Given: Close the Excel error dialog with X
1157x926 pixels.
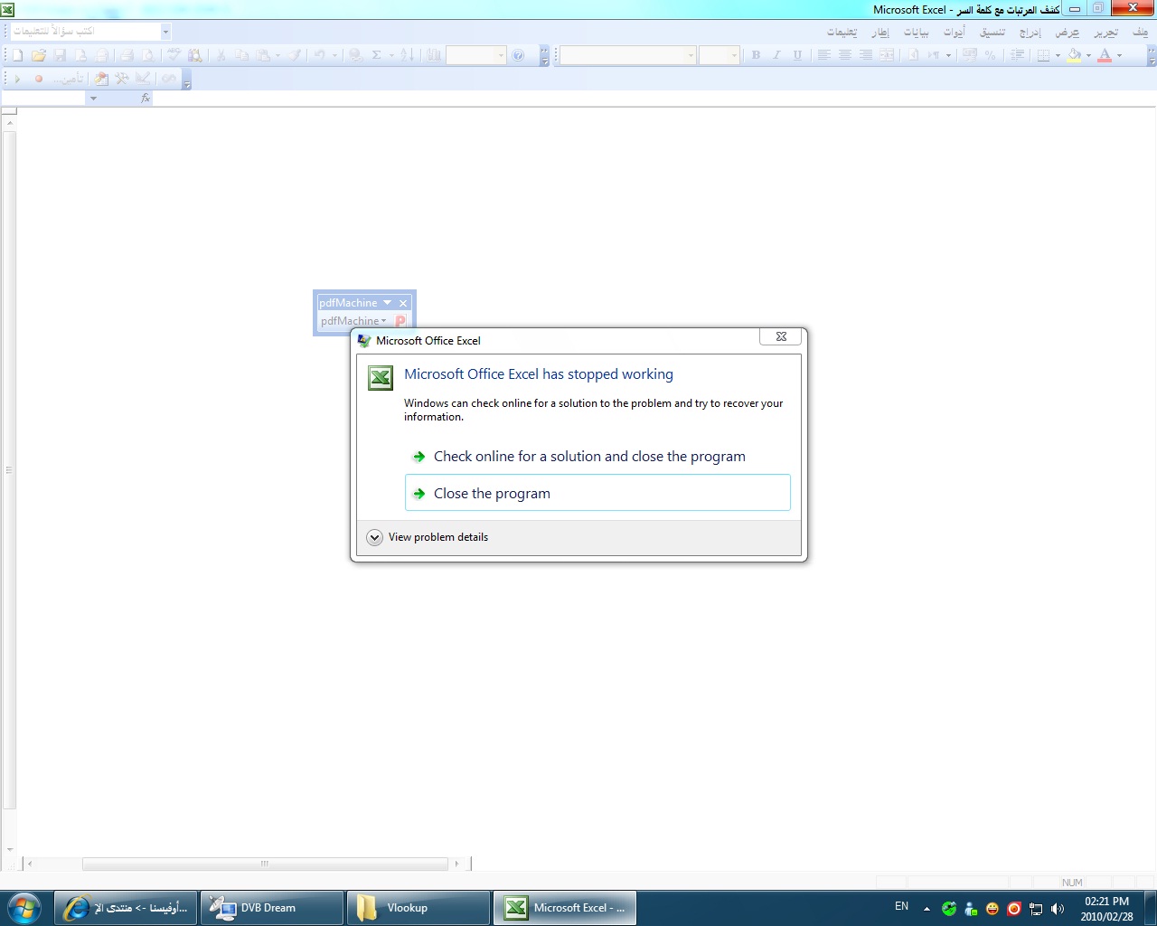Looking at the screenshot, I should [781, 336].
